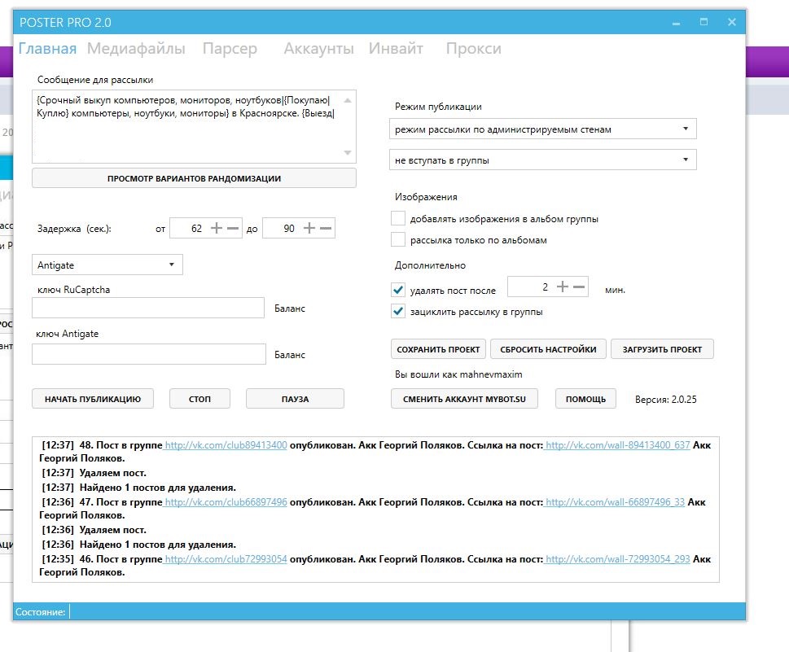Click the 'Версия: 2.0.25' text
This screenshot has height=652, width=789.
[666, 400]
